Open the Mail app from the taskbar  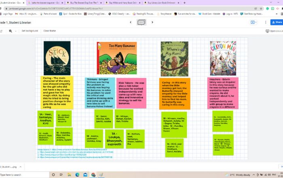(x=85, y=175)
